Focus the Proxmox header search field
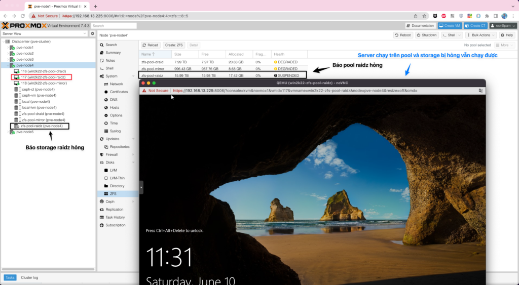Viewport: 519px width, 285px height. (x=114, y=26)
